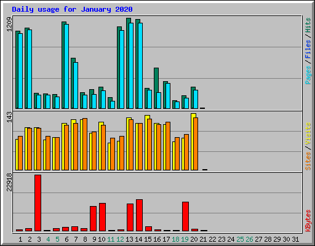Viewport: 315px width, 246px height.
Task: Click day label "14" on the x-axis
Action: pos(138,239)
